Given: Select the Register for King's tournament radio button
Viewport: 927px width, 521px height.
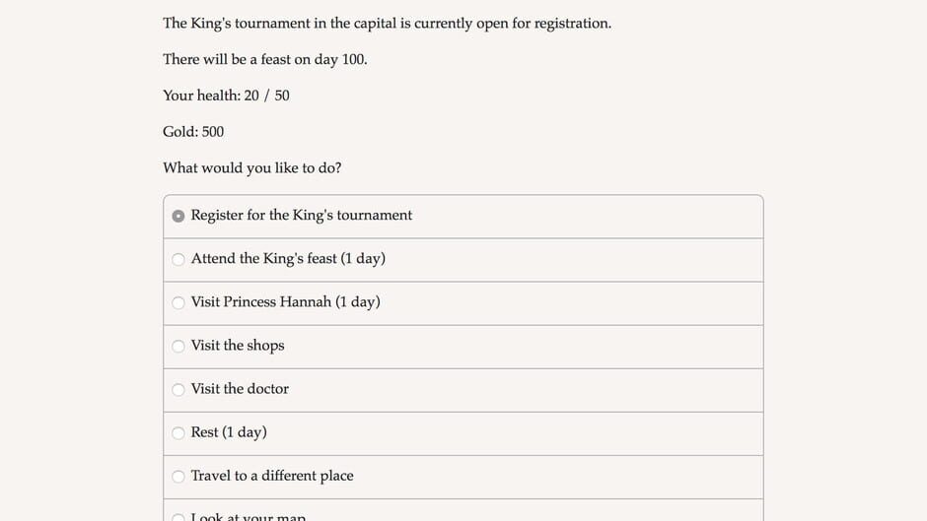Looking at the screenshot, I should [x=178, y=216].
